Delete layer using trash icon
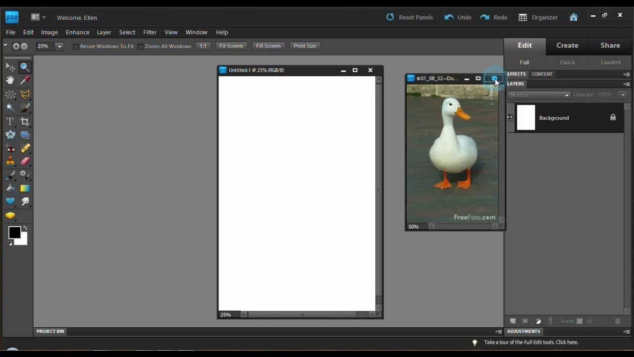 pyautogui.click(x=618, y=321)
